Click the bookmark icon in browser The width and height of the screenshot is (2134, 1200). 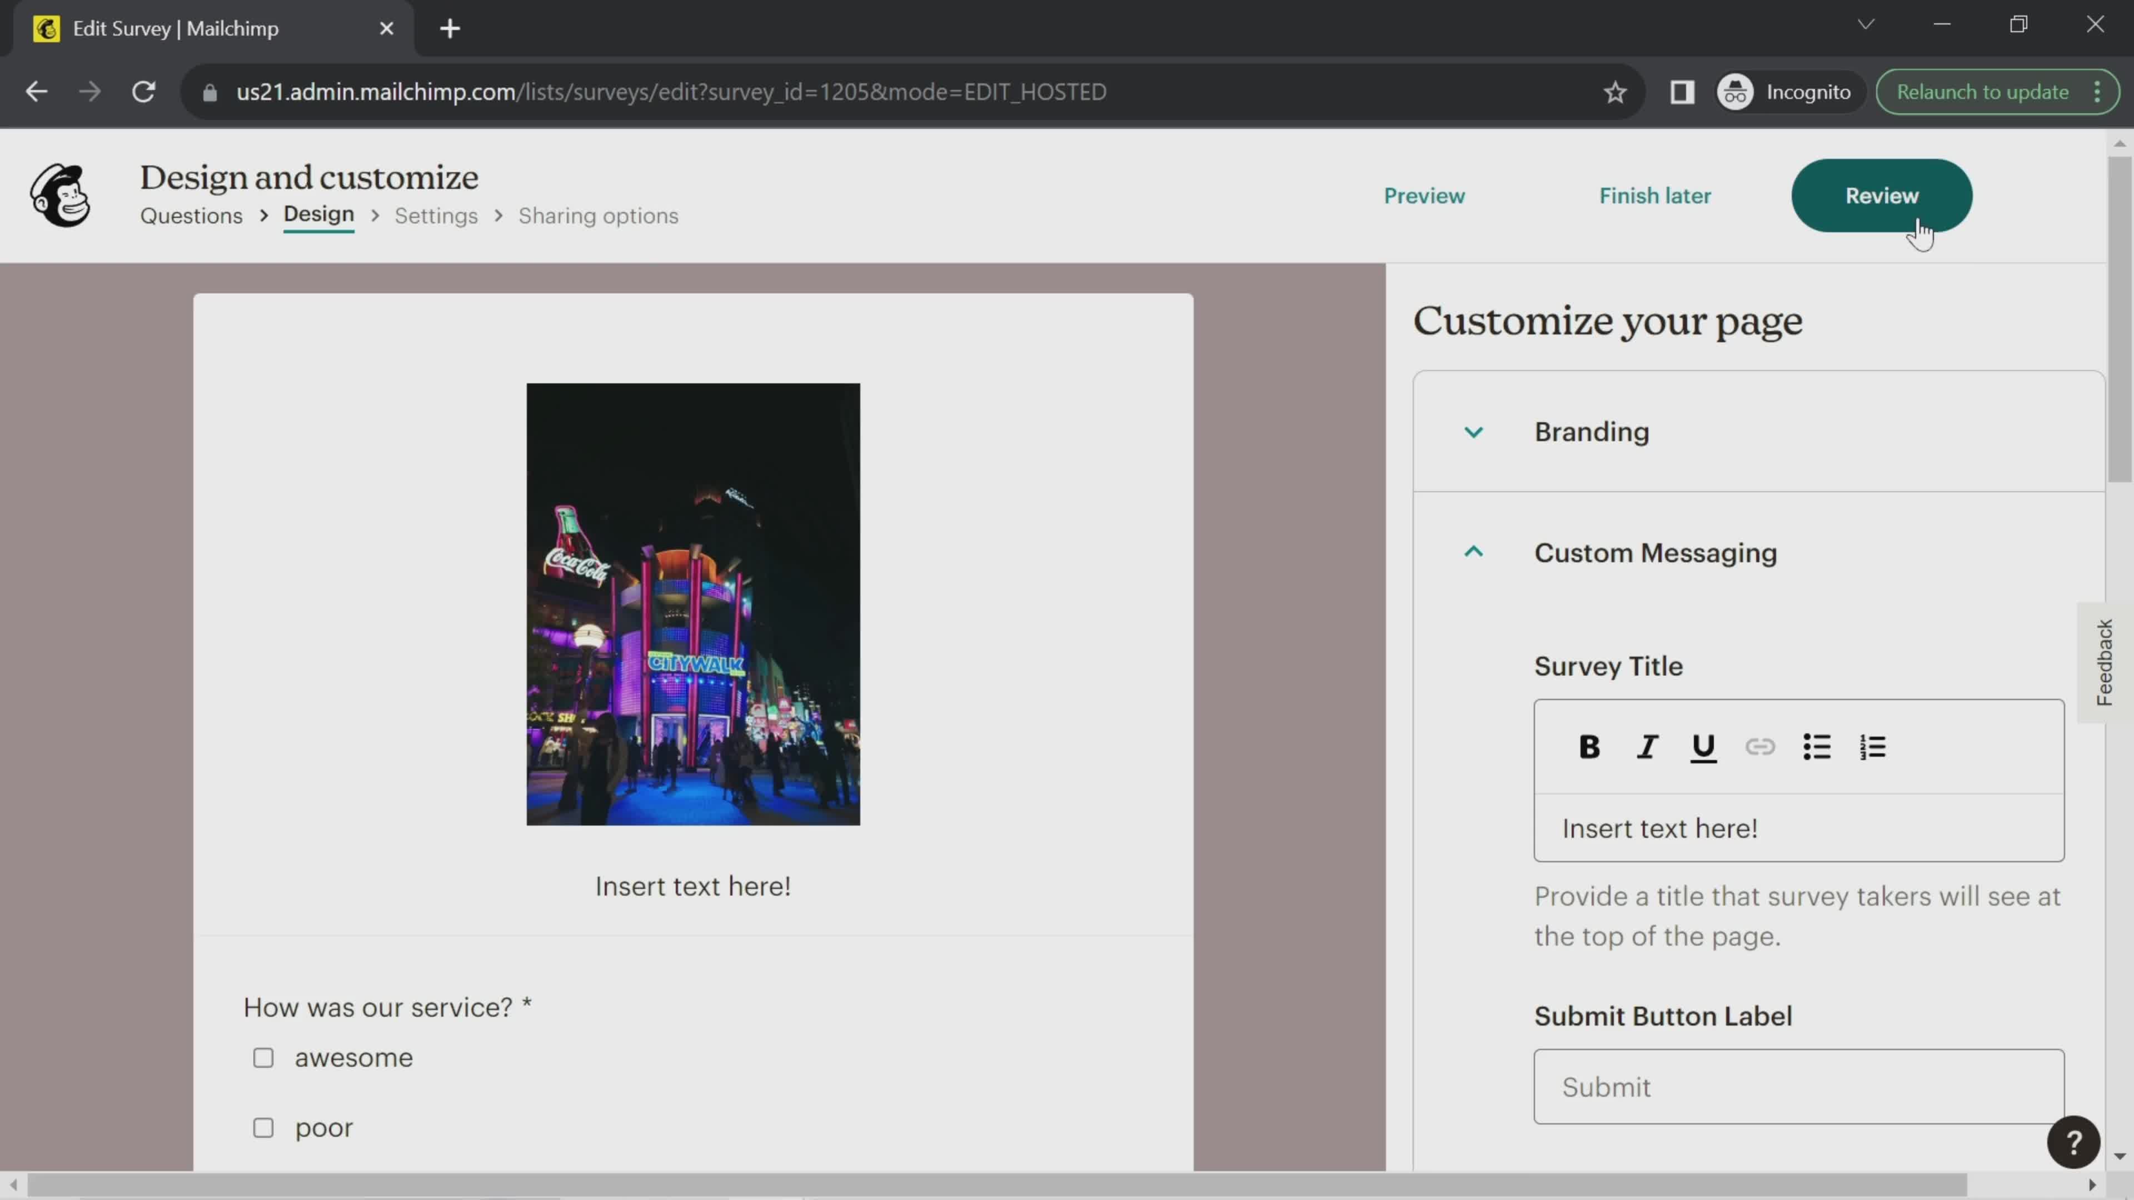pyautogui.click(x=1615, y=92)
